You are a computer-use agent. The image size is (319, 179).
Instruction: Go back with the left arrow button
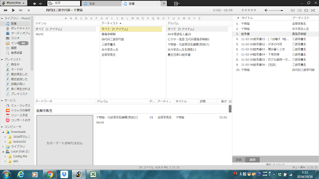click(x=34, y=3)
